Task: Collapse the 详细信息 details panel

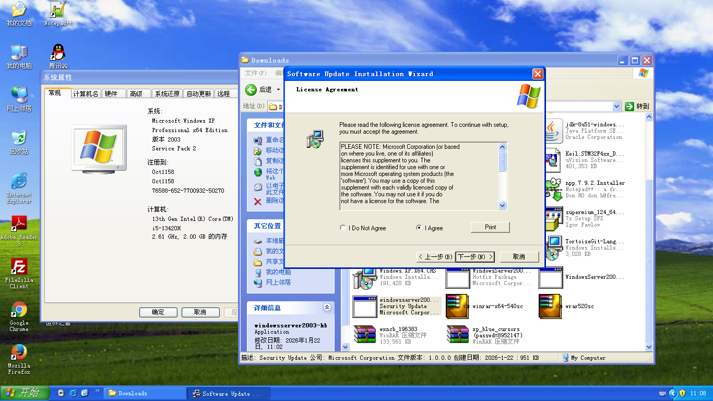Action: coord(327,308)
